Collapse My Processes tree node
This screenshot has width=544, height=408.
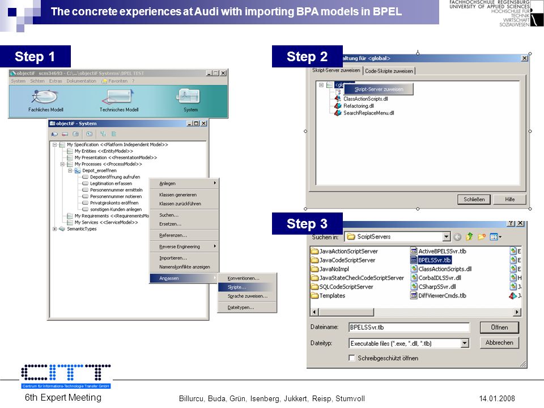62,164
